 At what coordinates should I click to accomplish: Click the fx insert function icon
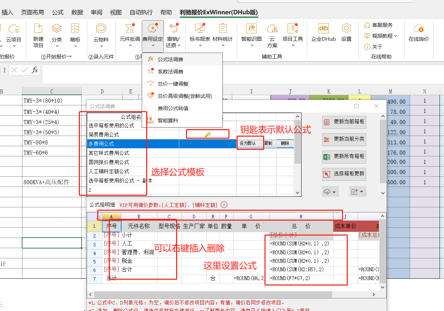point(35,70)
